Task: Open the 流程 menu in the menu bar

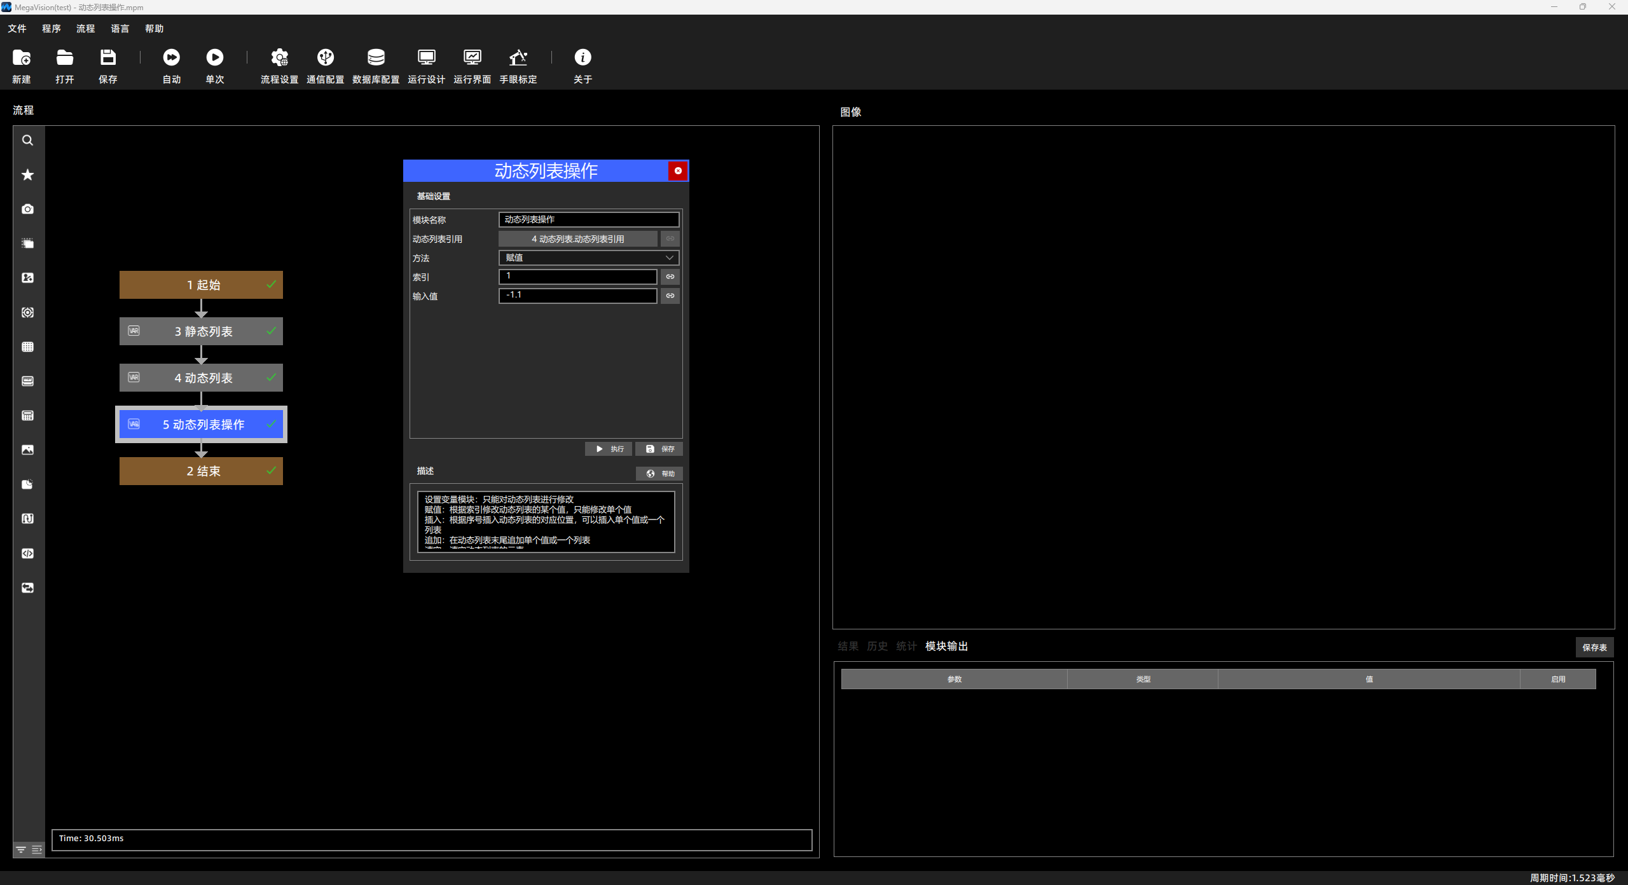Action: point(86,29)
